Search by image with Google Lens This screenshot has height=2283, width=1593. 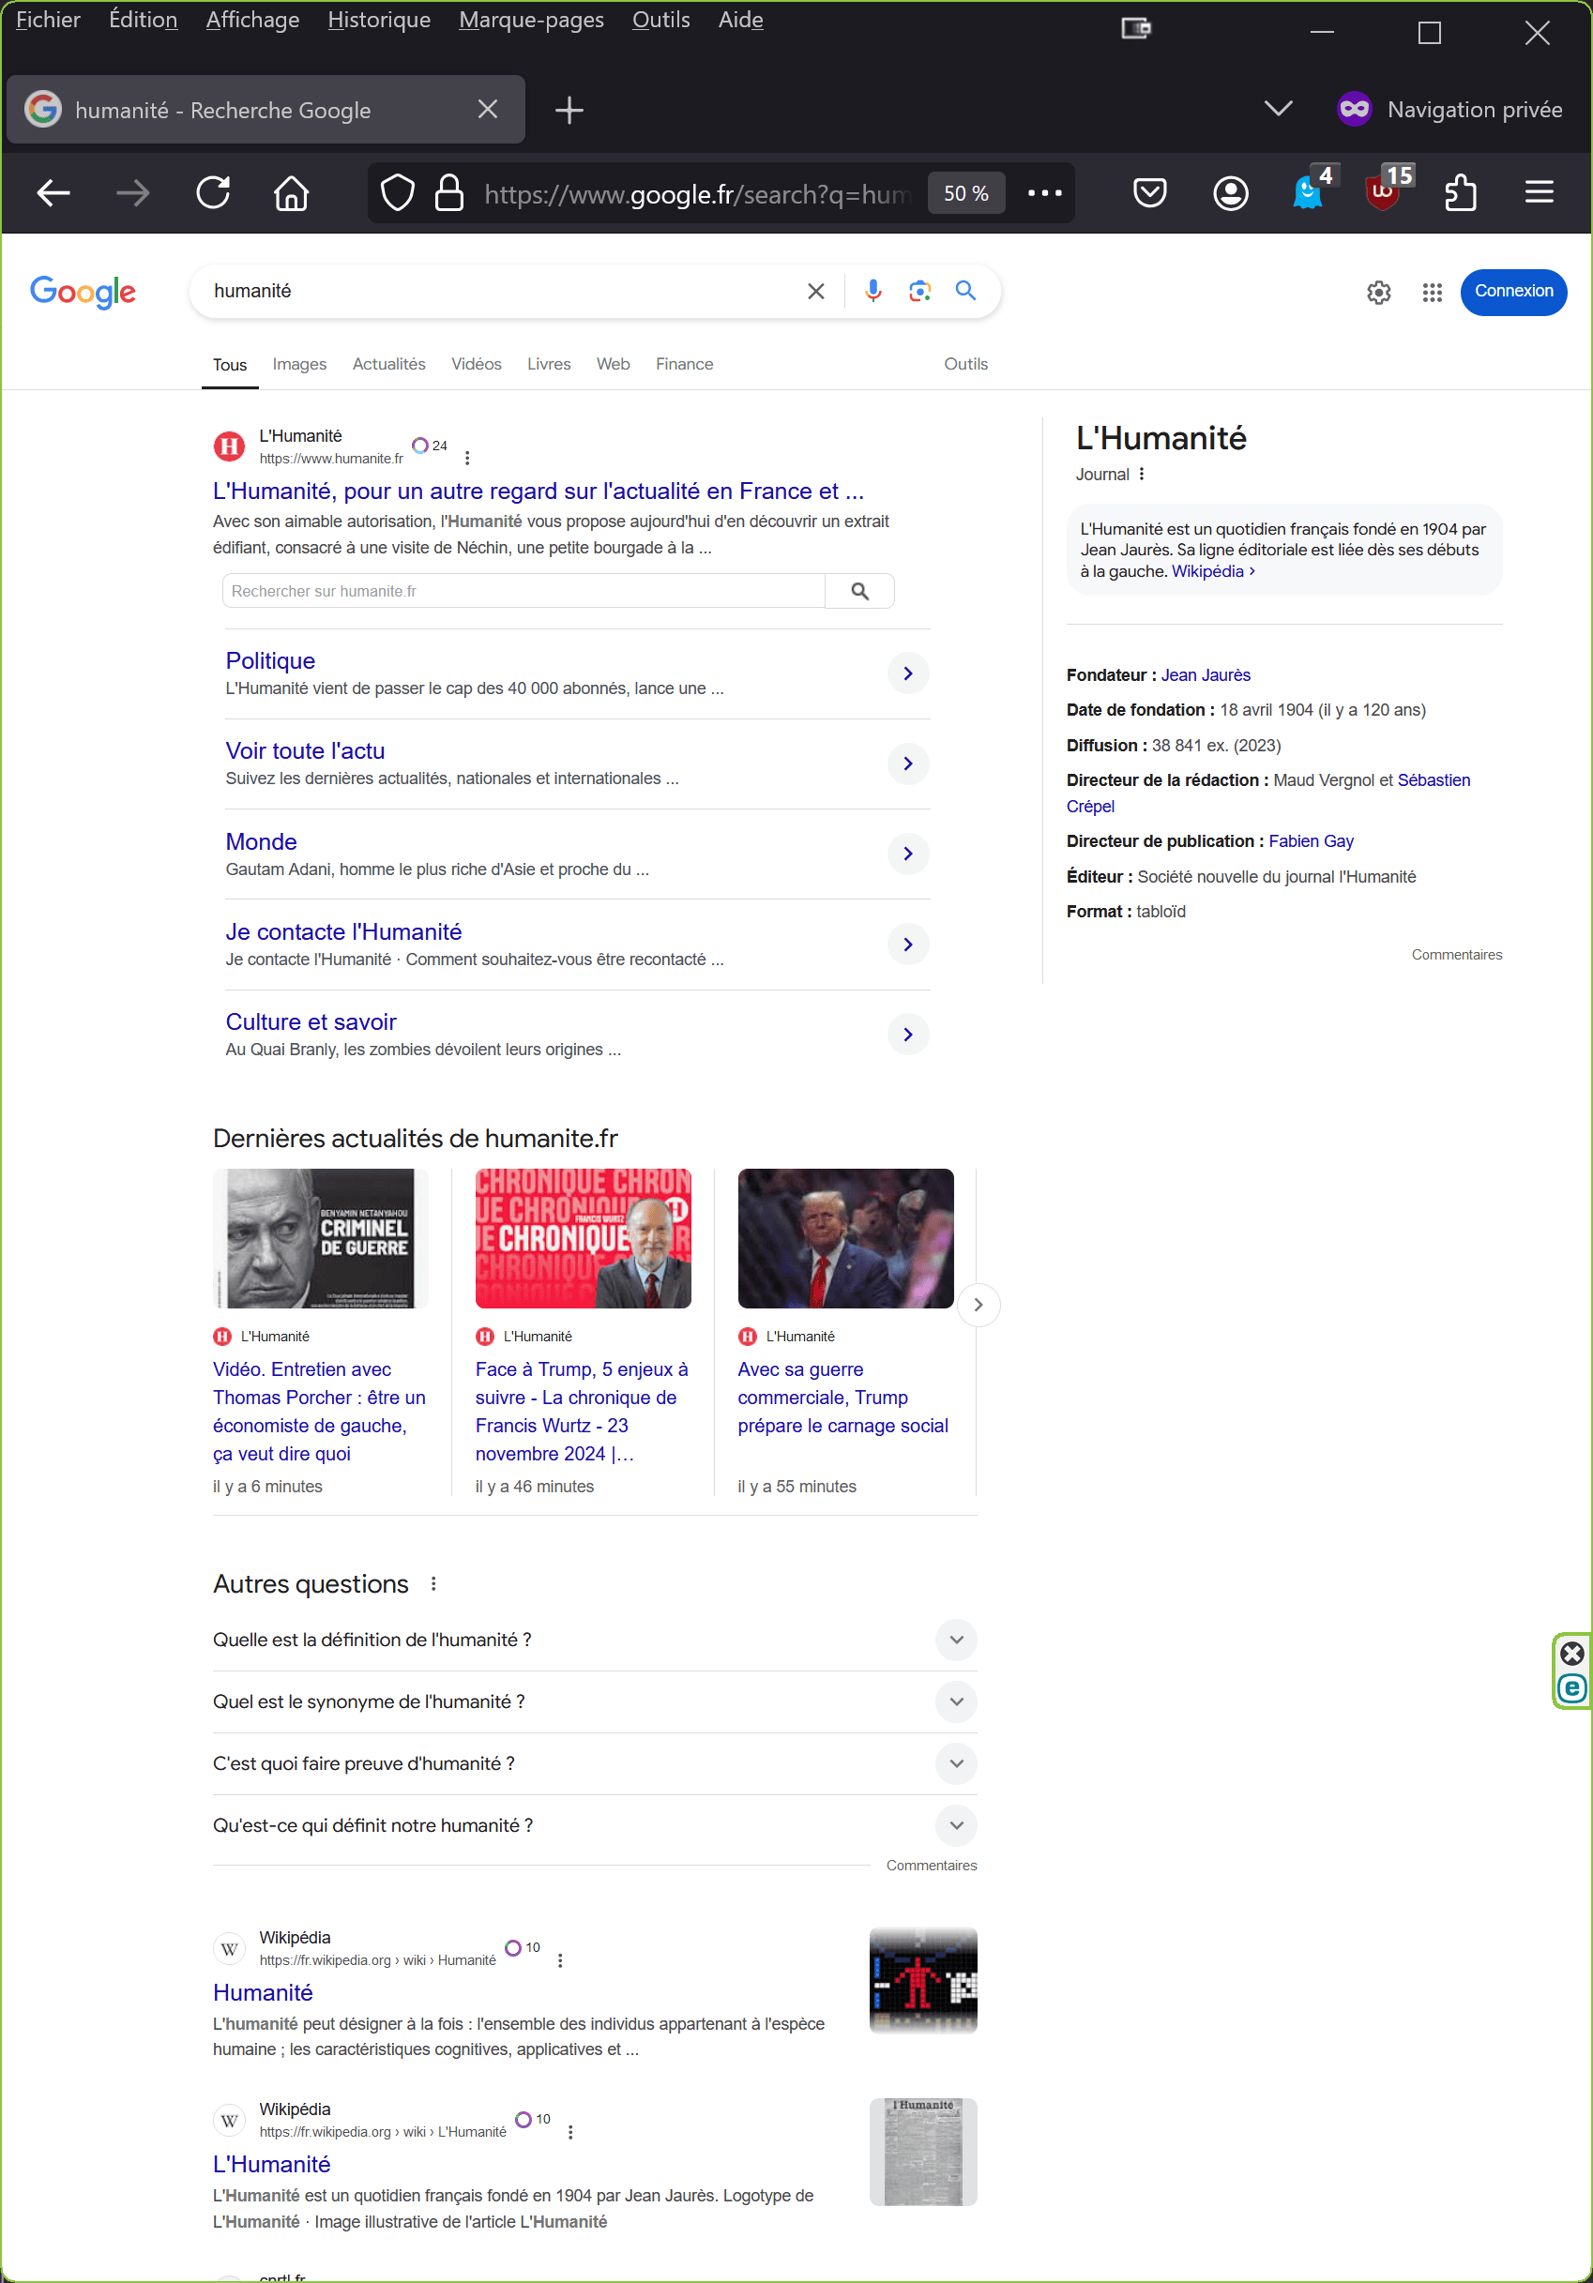[919, 291]
